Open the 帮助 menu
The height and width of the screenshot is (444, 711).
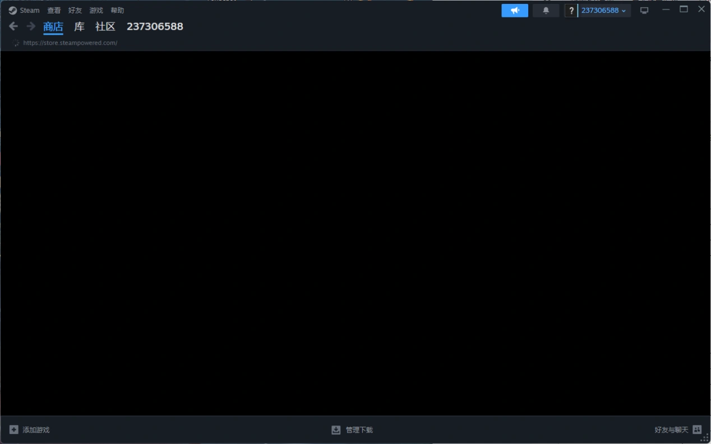(117, 11)
